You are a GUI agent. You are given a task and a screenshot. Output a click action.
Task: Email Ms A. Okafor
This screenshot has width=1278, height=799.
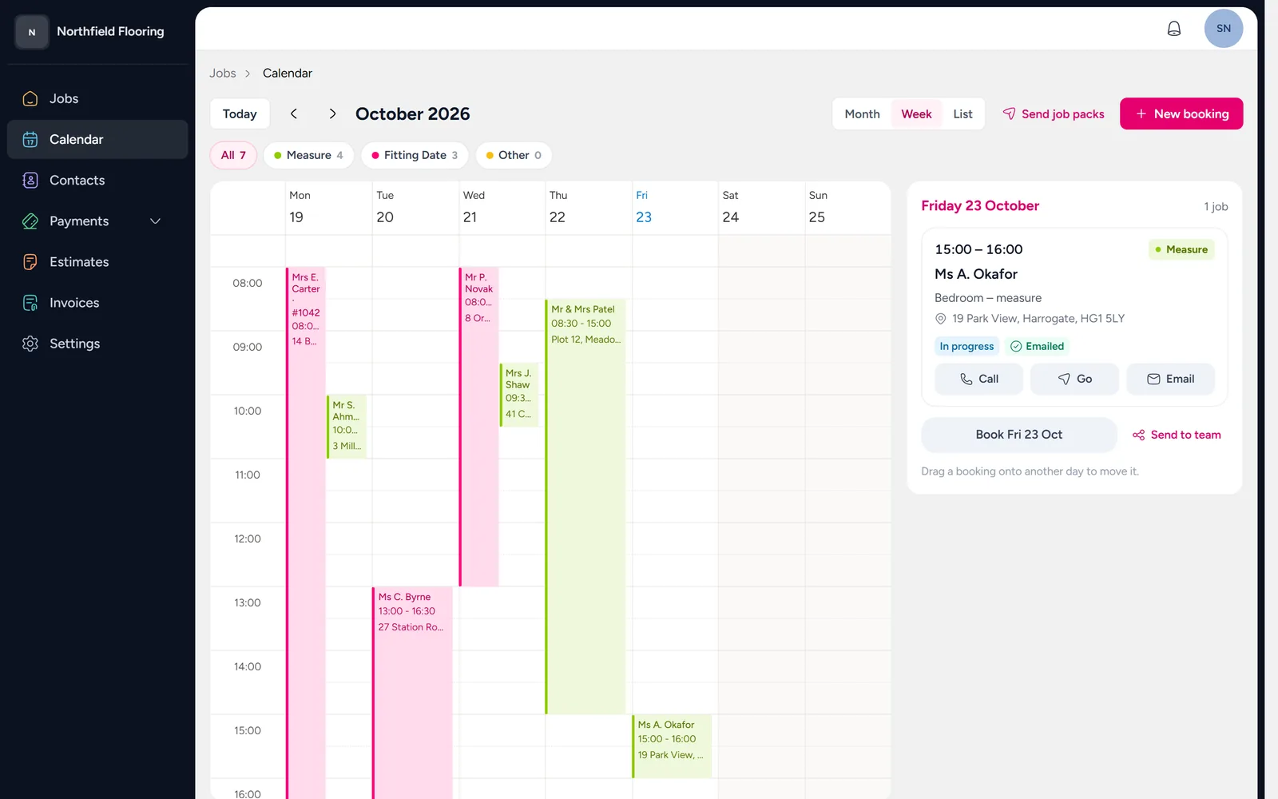(x=1170, y=379)
